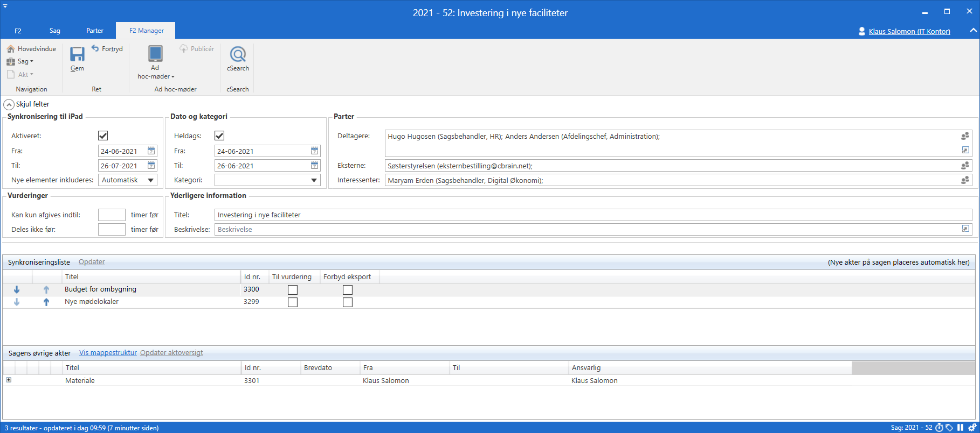Open Klaus Salomon (IT Kontor) user link
The width and height of the screenshot is (980, 433).
point(909,31)
